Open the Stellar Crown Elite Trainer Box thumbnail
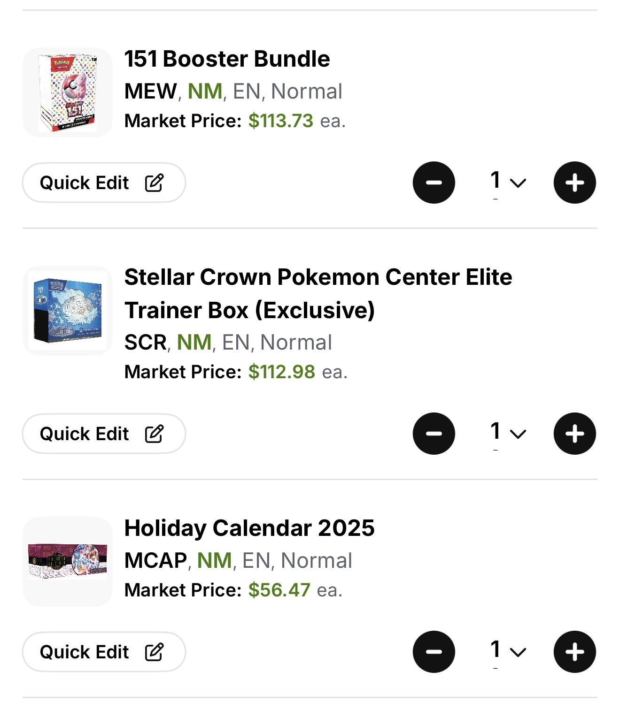 pos(68,311)
